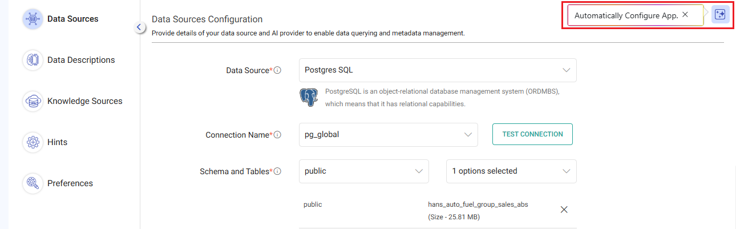Collapse the sidebar with the chevron button
Viewport: 736px width, 229px height.
click(x=140, y=27)
